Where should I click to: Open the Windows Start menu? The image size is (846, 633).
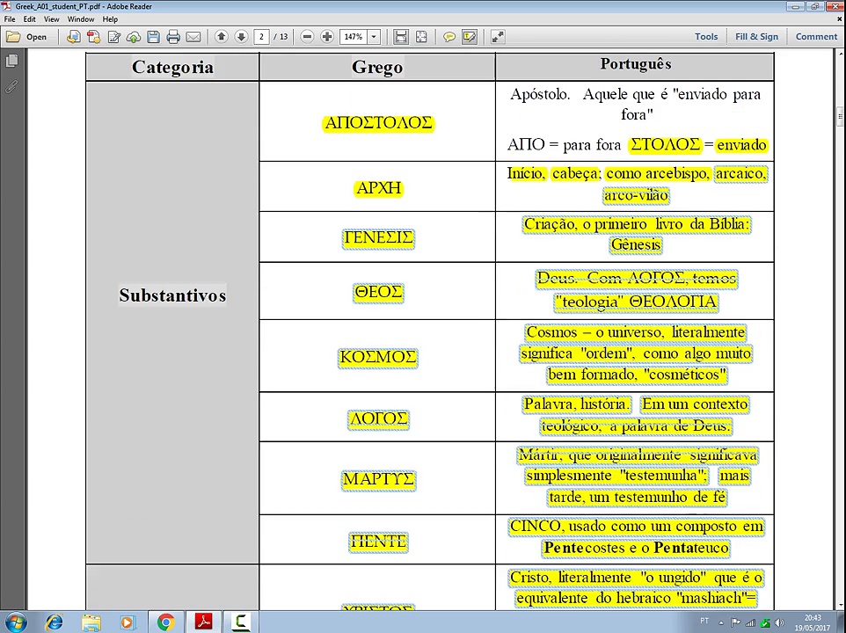16,622
